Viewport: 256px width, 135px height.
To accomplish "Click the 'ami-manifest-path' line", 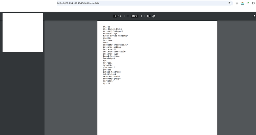I will (x=113, y=31).
